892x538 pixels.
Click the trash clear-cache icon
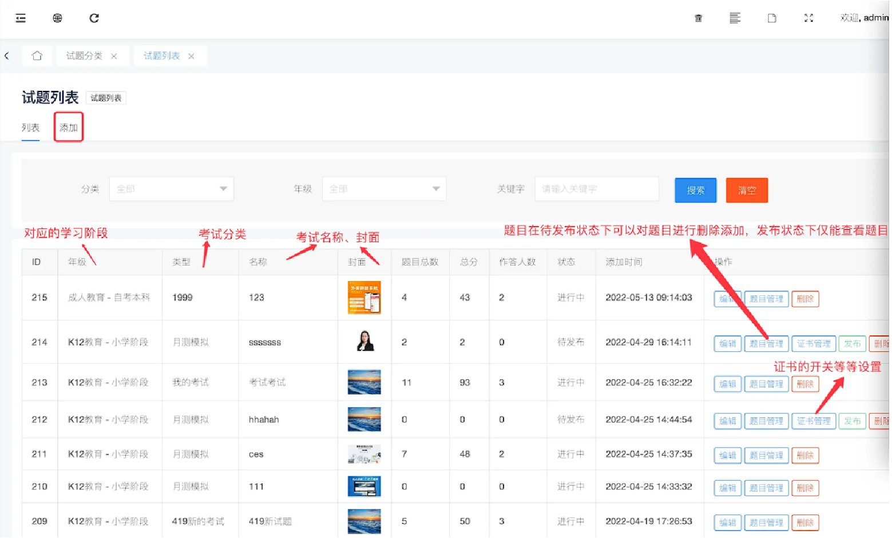698,18
